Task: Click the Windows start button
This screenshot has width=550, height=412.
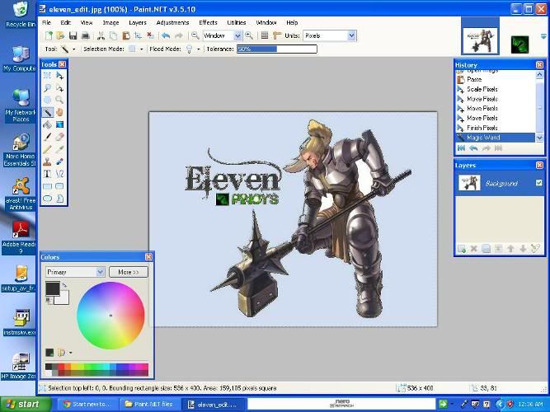Action: (26, 405)
